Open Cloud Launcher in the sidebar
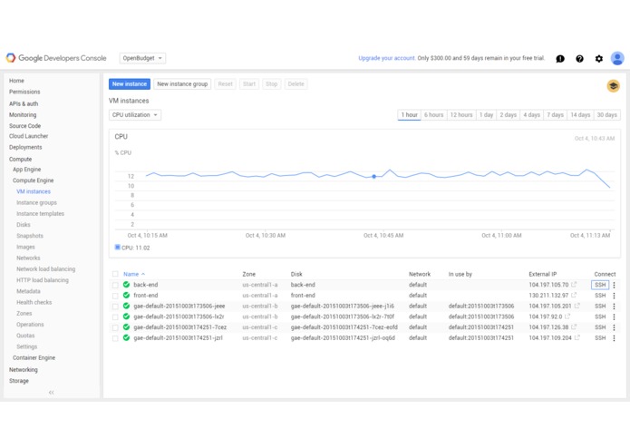The width and height of the screenshot is (630, 448). pos(28,136)
